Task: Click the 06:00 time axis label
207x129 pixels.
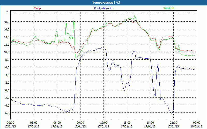Action: coord(57,123)
